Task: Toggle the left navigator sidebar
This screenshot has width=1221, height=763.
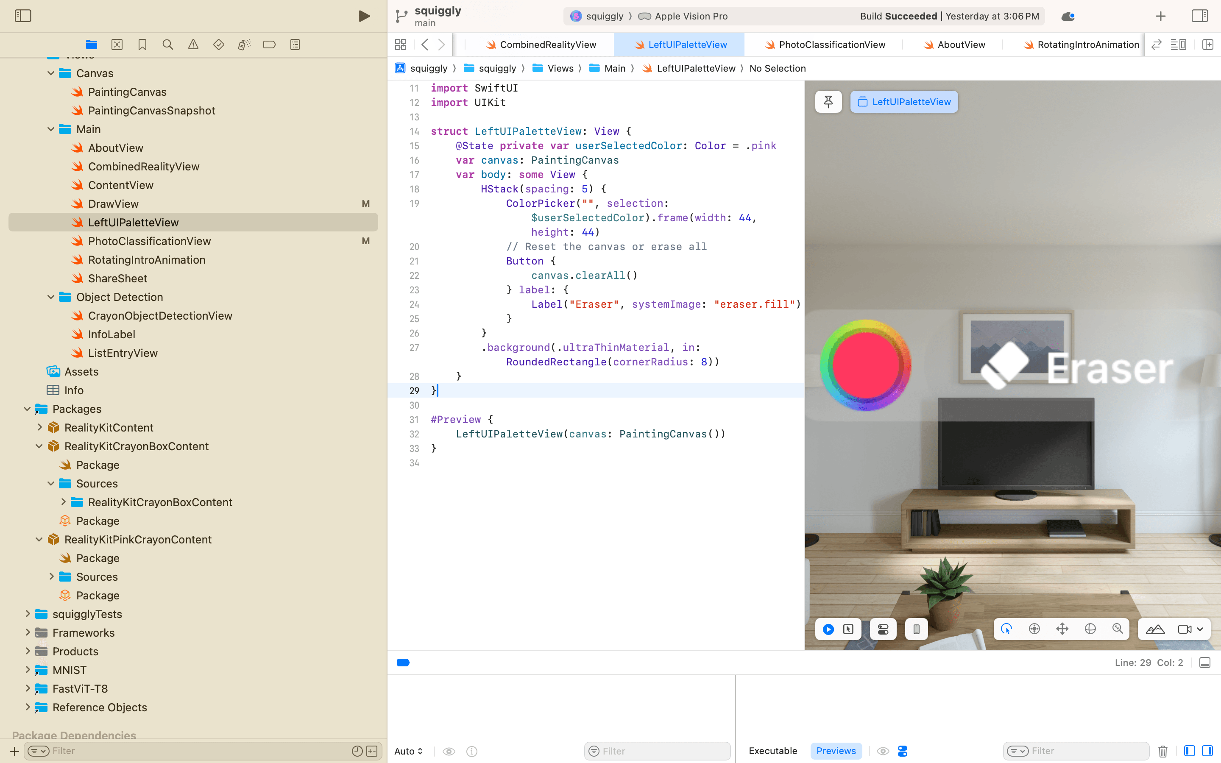Action: [x=23, y=16]
